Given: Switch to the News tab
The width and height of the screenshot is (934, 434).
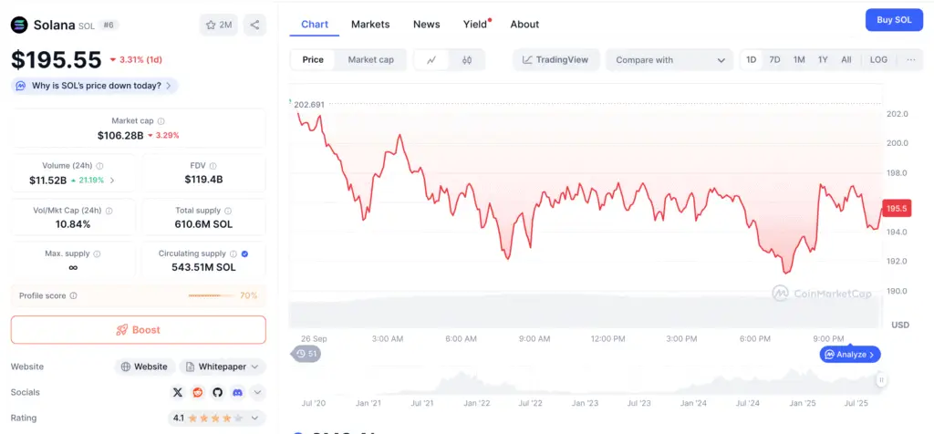Looking at the screenshot, I should click(x=427, y=25).
